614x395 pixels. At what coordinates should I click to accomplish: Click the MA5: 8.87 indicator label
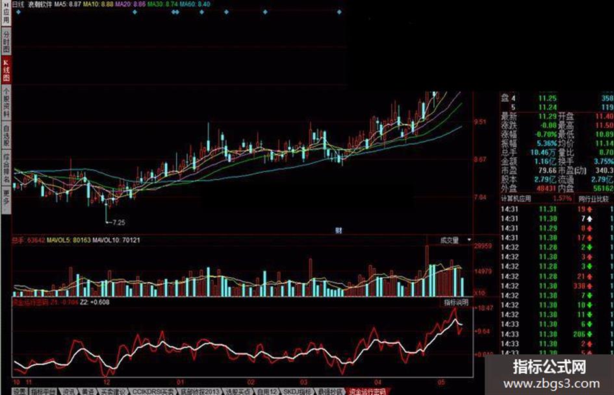click(68, 5)
